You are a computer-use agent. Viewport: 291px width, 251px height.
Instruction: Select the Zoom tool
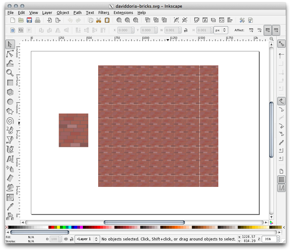(10, 73)
